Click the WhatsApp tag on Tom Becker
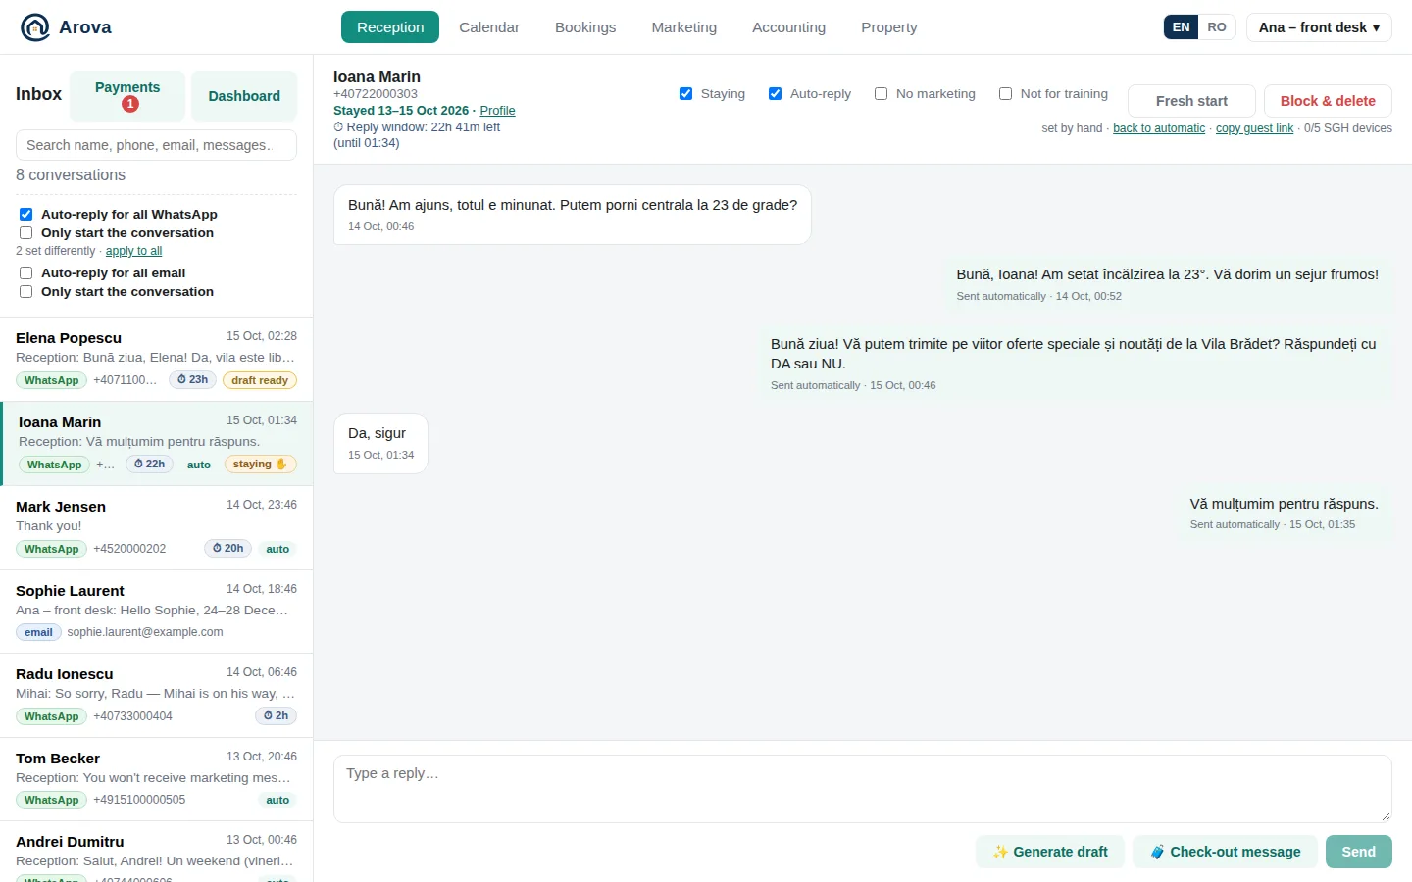 pyautogui.click(x=51, y=800)
